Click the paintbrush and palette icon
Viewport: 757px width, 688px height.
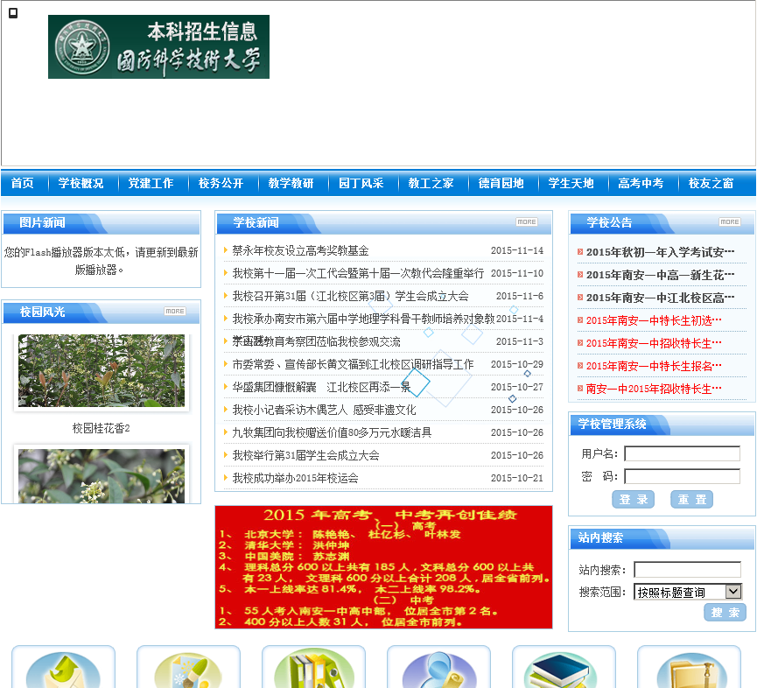pos(188,670)
